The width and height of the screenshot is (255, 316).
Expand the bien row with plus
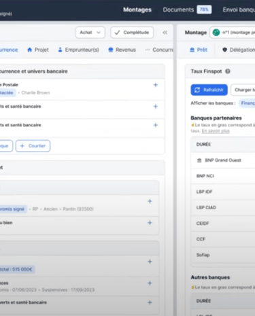[150, 223]
